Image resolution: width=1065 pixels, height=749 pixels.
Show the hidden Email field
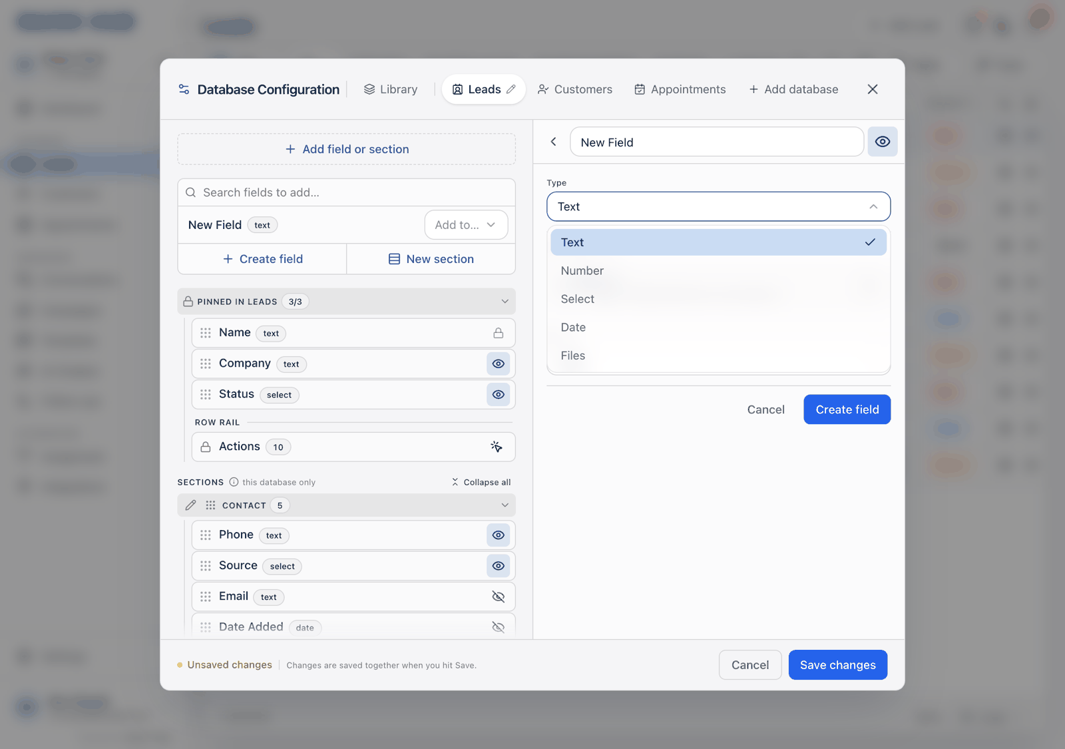pyautogui.click(x=498, y=597)
